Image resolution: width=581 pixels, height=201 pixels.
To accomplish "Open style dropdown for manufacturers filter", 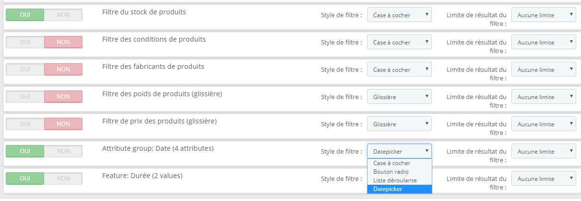I will [x=399, y=69].
